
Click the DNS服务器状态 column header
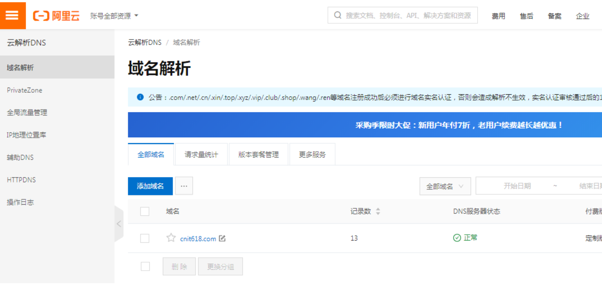[476, 211]
